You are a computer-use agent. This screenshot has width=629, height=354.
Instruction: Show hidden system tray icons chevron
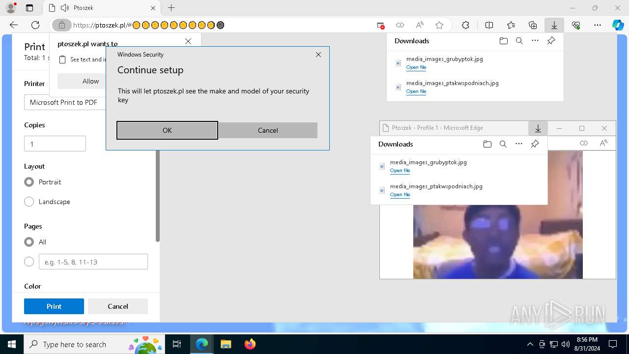pos(530,344)
